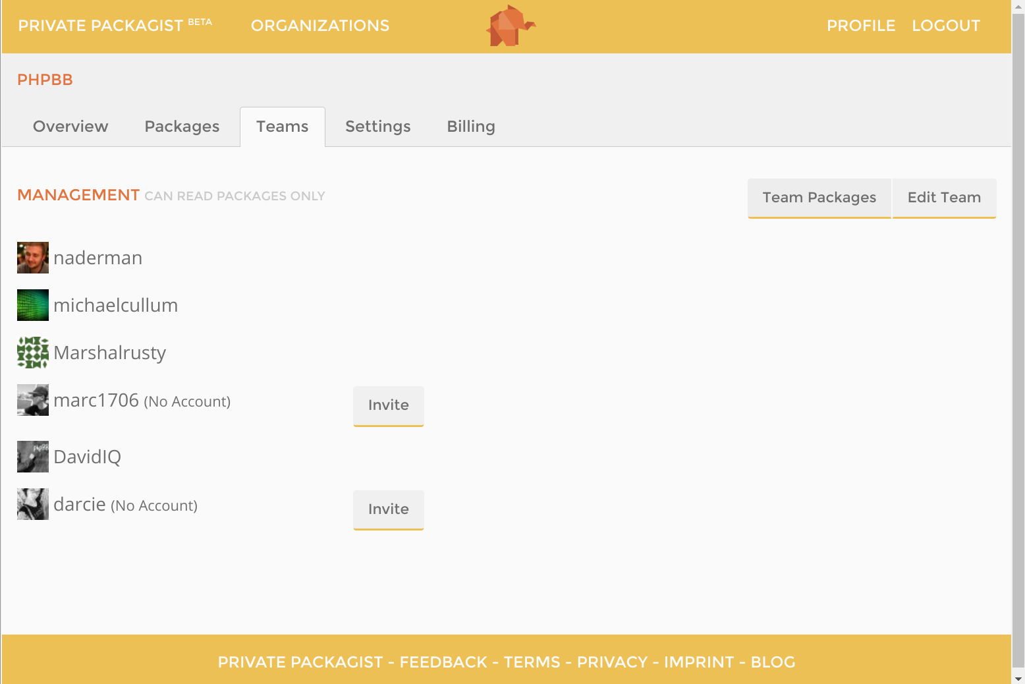Open the Terms footer link
Screen dimensions: 1025x684
click(532, 662)
